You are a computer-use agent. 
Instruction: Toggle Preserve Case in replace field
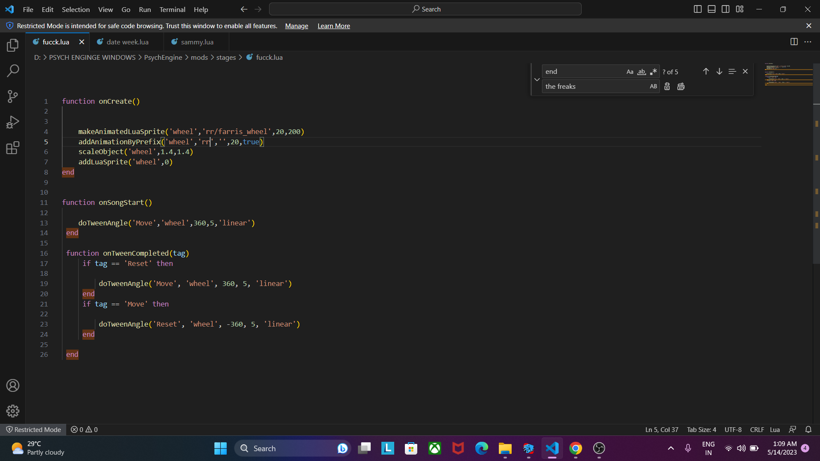click(x=653, y=86)
